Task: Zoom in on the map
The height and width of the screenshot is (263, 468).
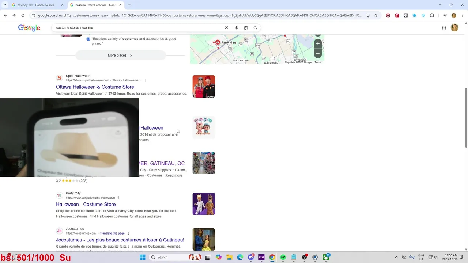Action: tap(318, 43)
